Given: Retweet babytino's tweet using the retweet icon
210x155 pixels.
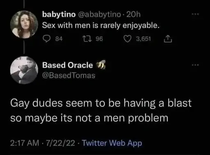Looking at the screenshot, I should pyautogui.click(x=87, y=39).
